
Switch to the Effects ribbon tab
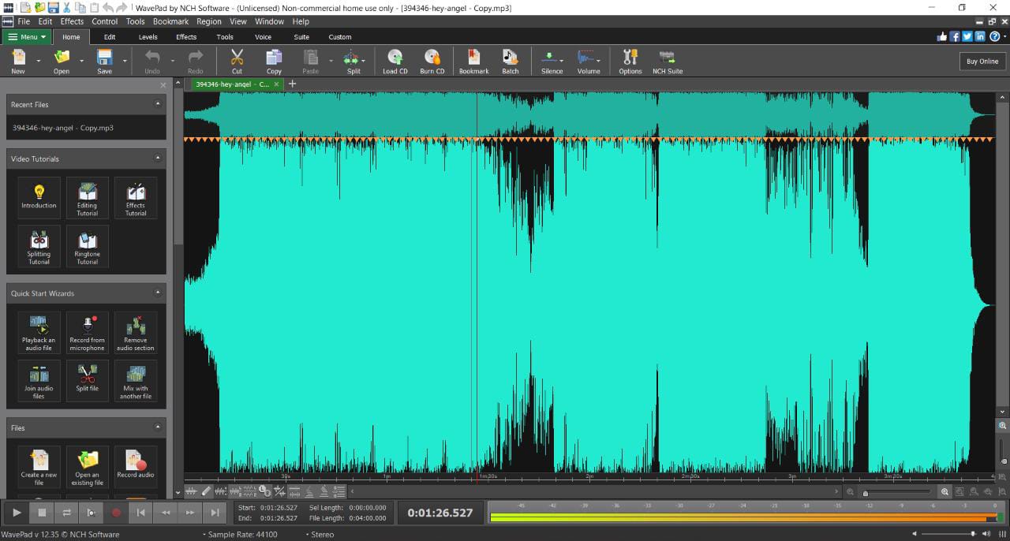pos(186,37)
